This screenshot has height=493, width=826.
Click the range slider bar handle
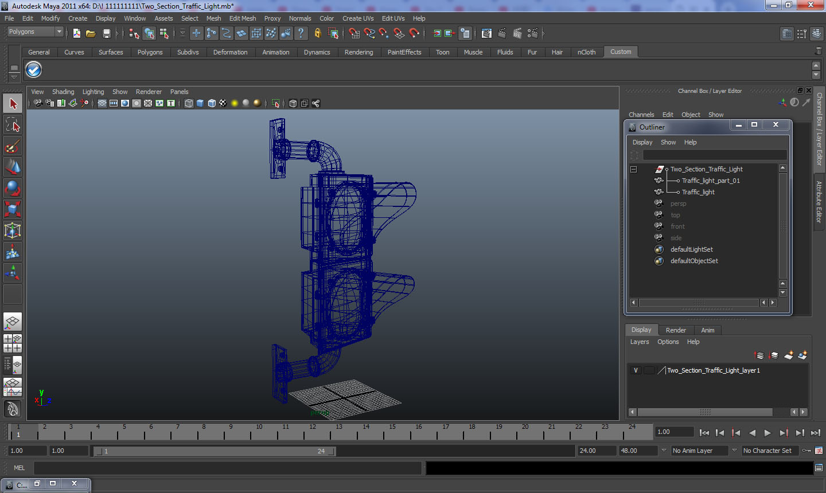[215, 451]
